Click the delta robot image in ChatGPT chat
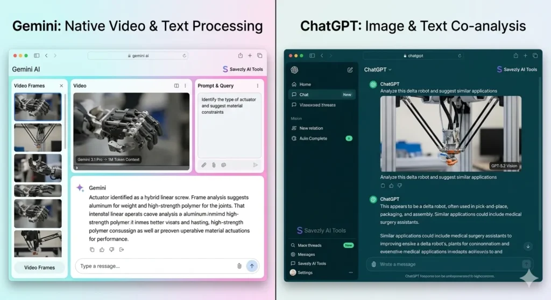 point(451,134)
